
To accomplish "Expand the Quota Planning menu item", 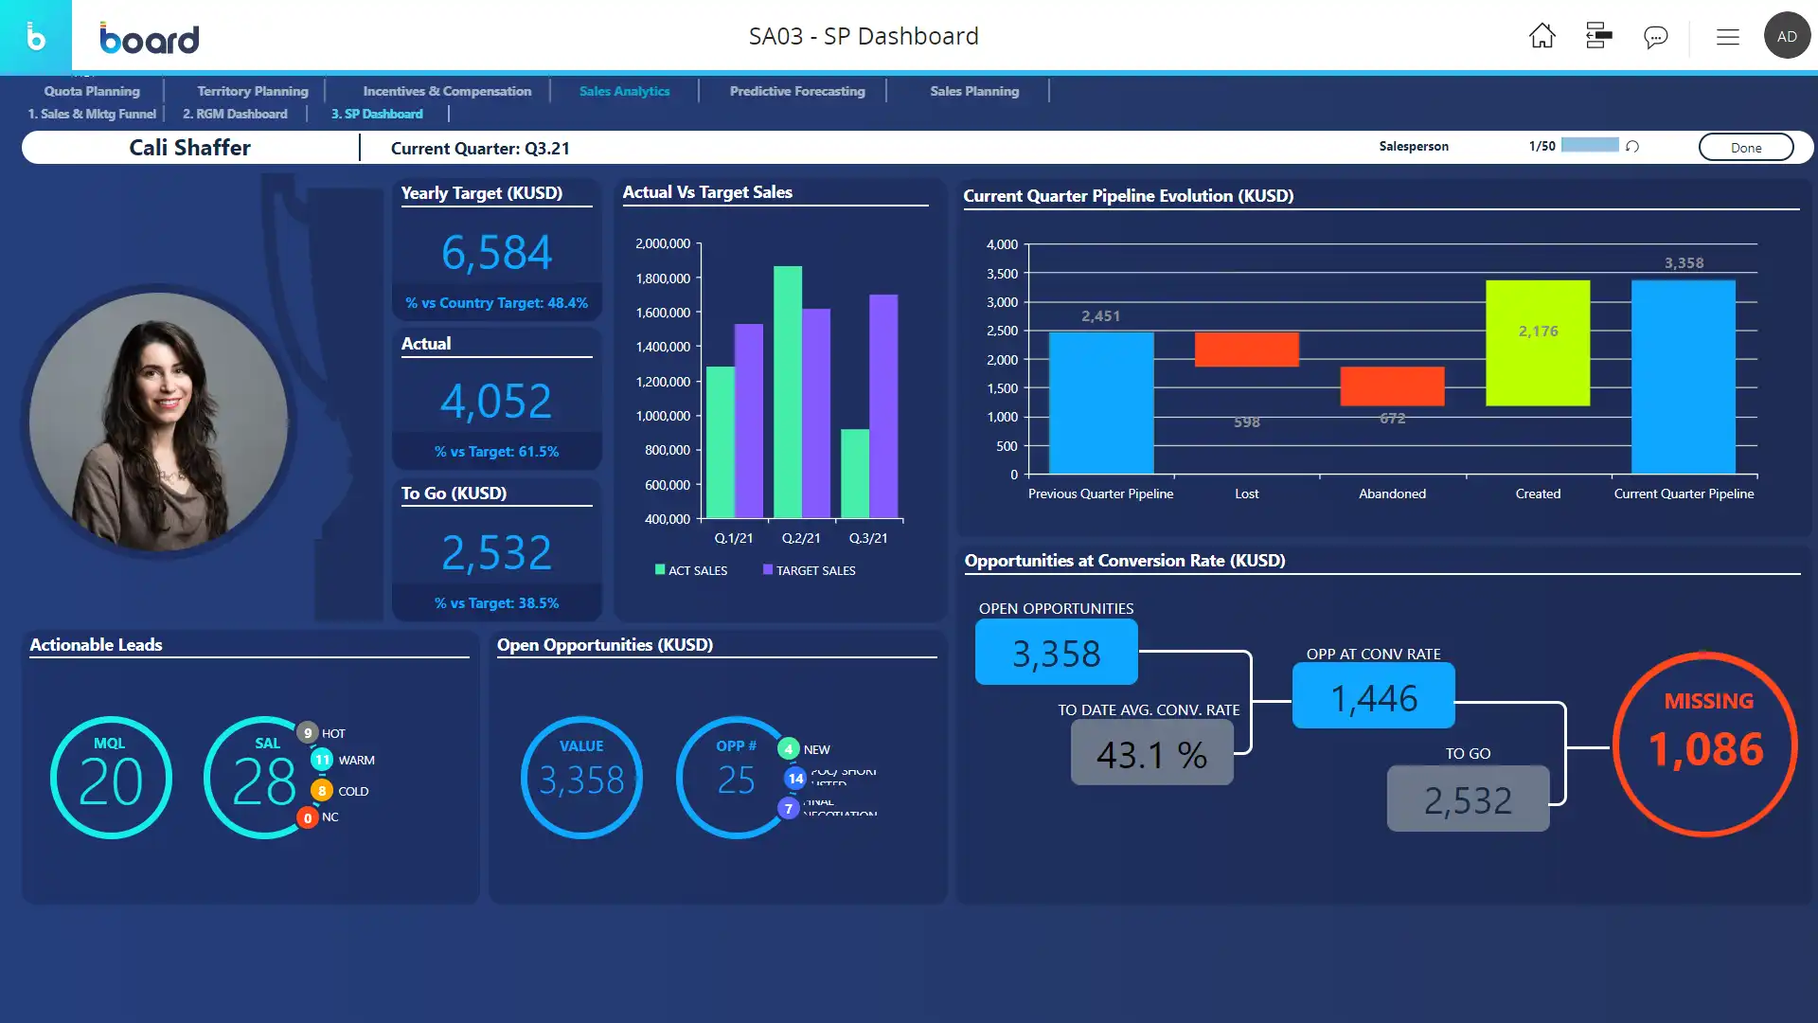I will tap(91, 90).
